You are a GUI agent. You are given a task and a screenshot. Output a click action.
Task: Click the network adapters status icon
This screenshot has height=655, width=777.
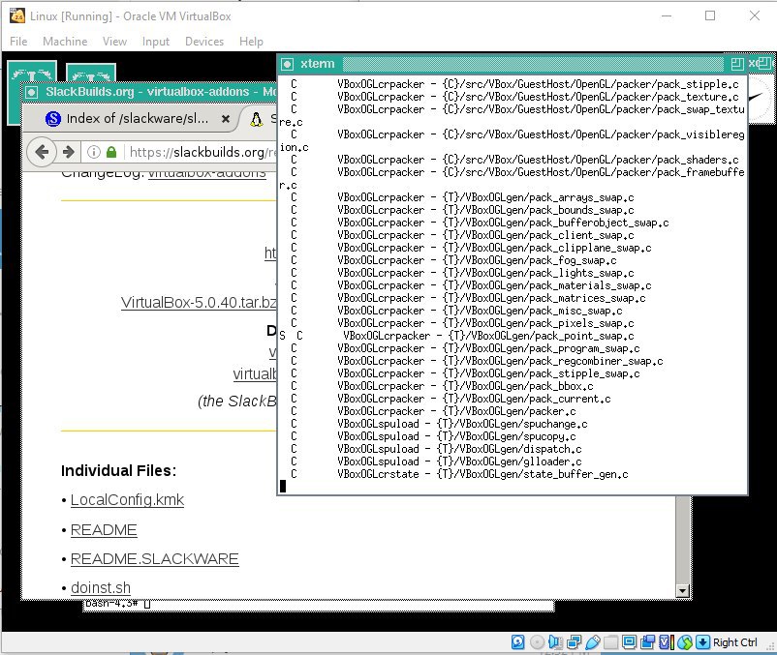point(574,642)
